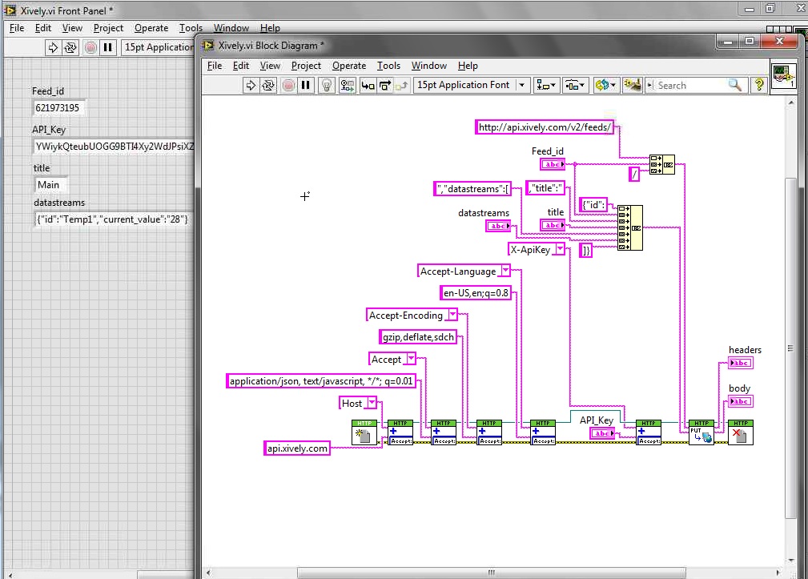Click the title field containing Main
Screen dimensions: 808x579
[50, 185]
